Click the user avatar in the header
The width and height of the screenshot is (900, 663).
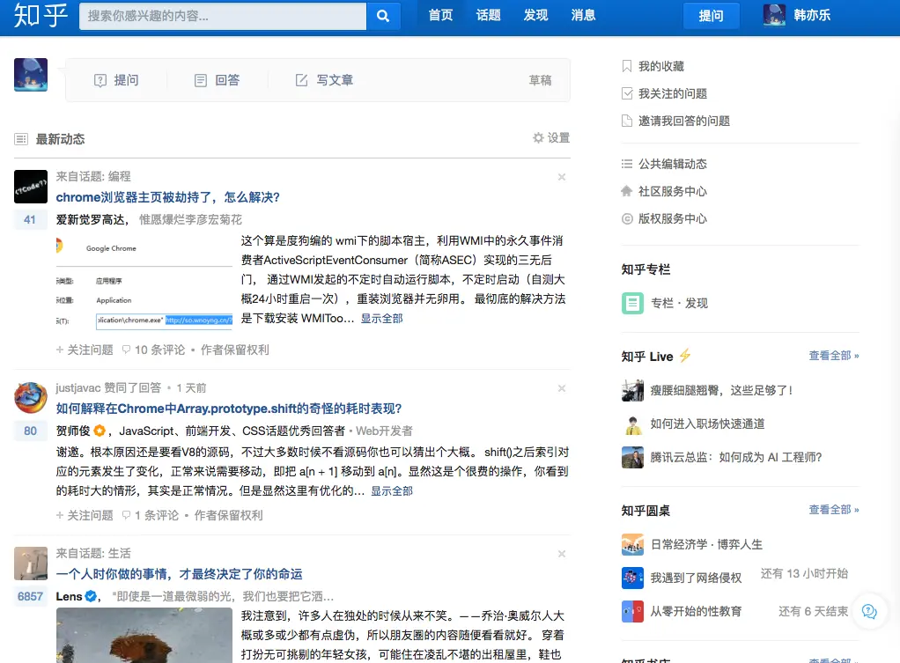pyautogui.click(x=774, y=15)
